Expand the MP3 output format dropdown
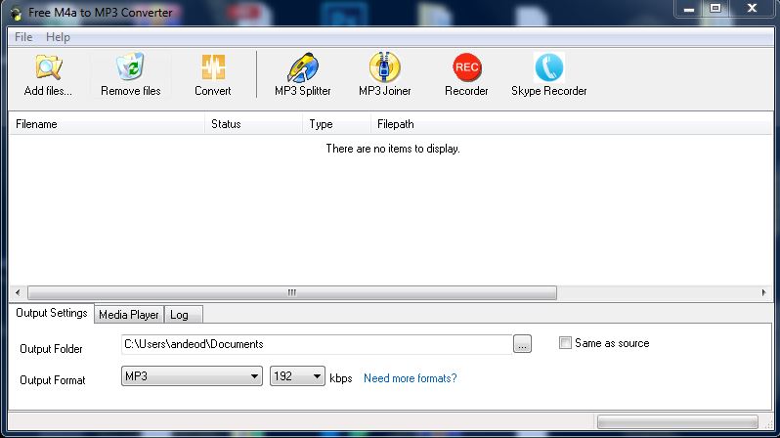Image resolution: width=780 pixels, height=438 pixels. (x=192, y=376)
